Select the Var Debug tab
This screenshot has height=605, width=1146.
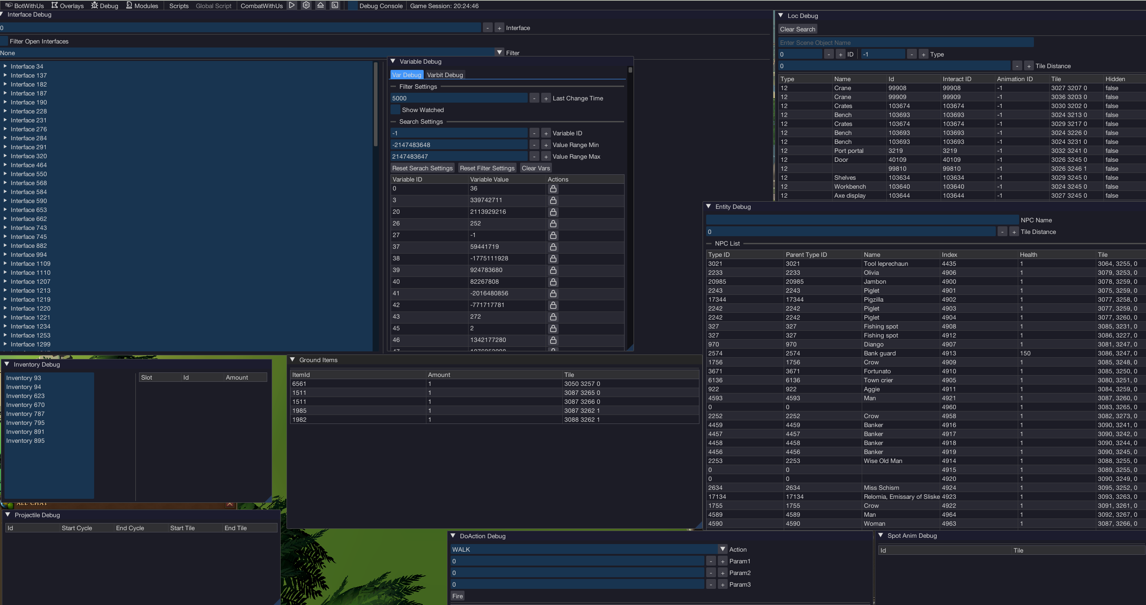coord(407,75)
